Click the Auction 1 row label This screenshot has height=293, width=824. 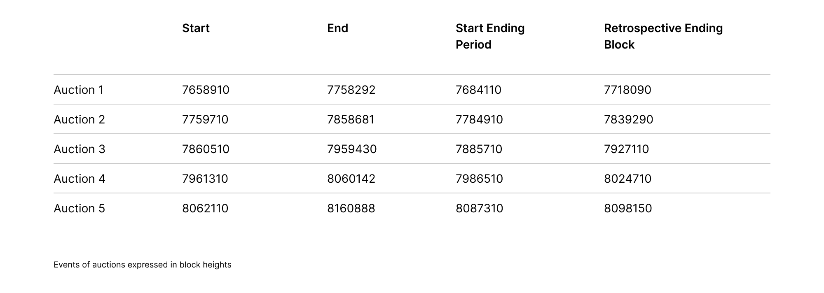pyautogui.click(x=79, y=90)
